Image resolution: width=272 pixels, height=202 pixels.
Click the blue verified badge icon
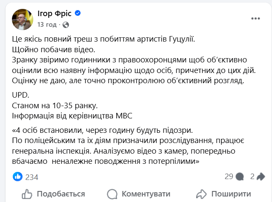[77, 14]
